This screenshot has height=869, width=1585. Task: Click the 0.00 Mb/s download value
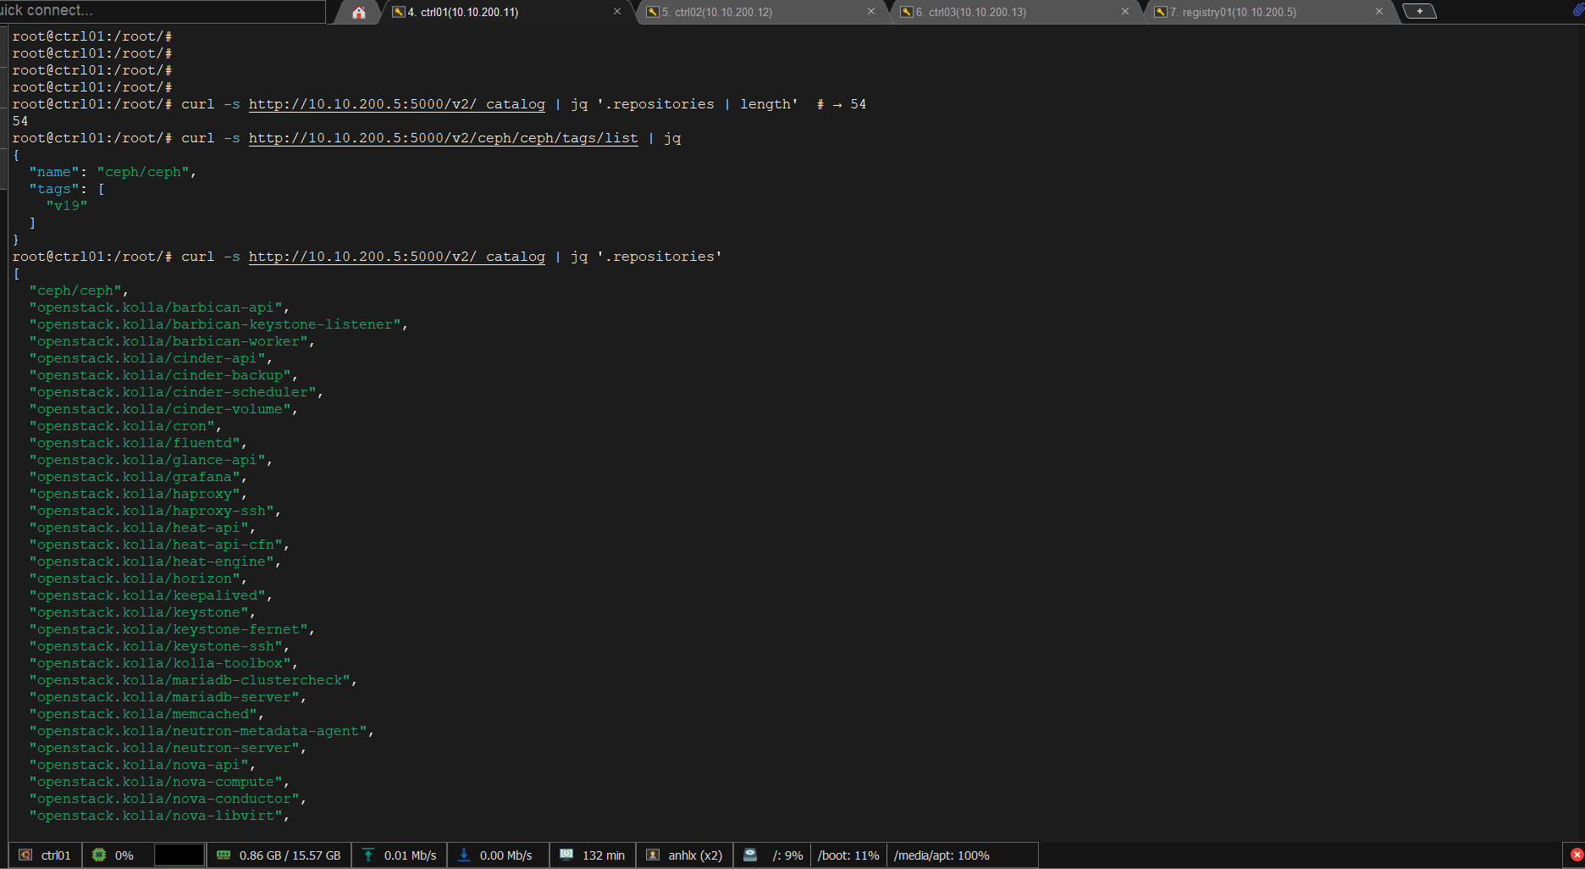pyautogui.click(x=506, y=855)
